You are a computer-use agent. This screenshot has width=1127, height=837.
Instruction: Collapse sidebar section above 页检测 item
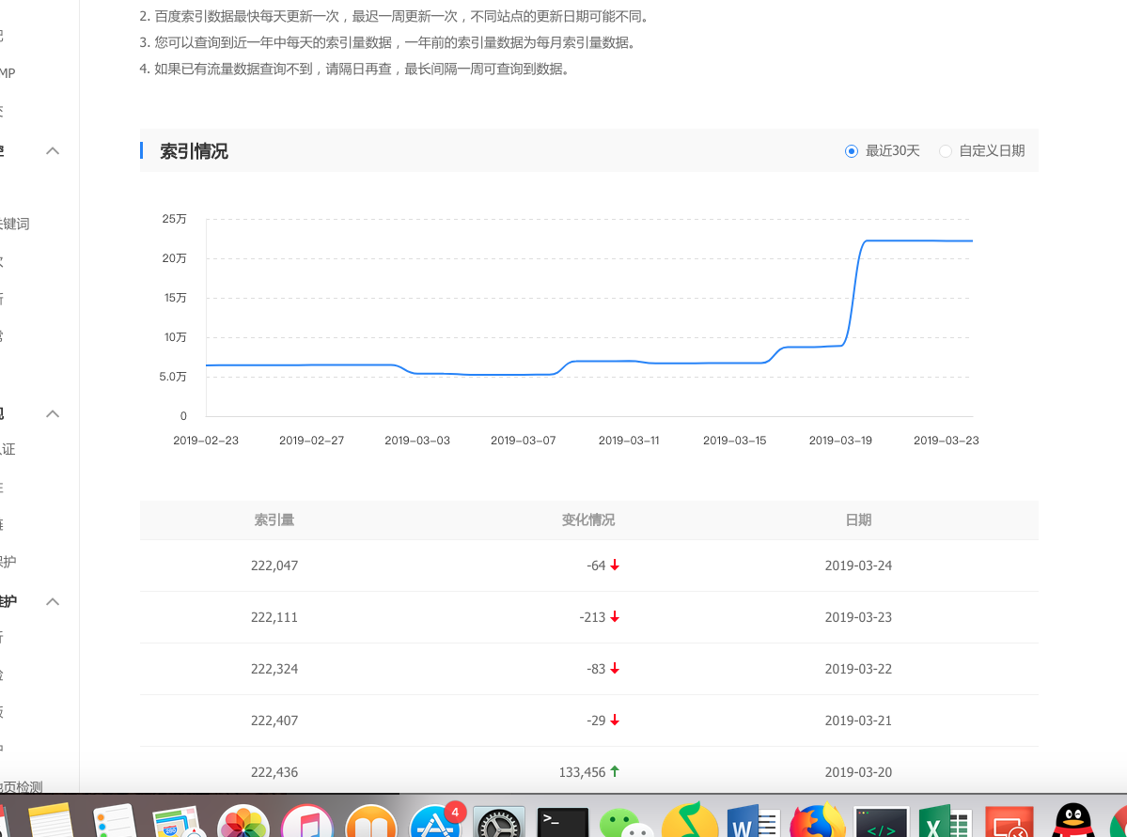pos(53,601)
